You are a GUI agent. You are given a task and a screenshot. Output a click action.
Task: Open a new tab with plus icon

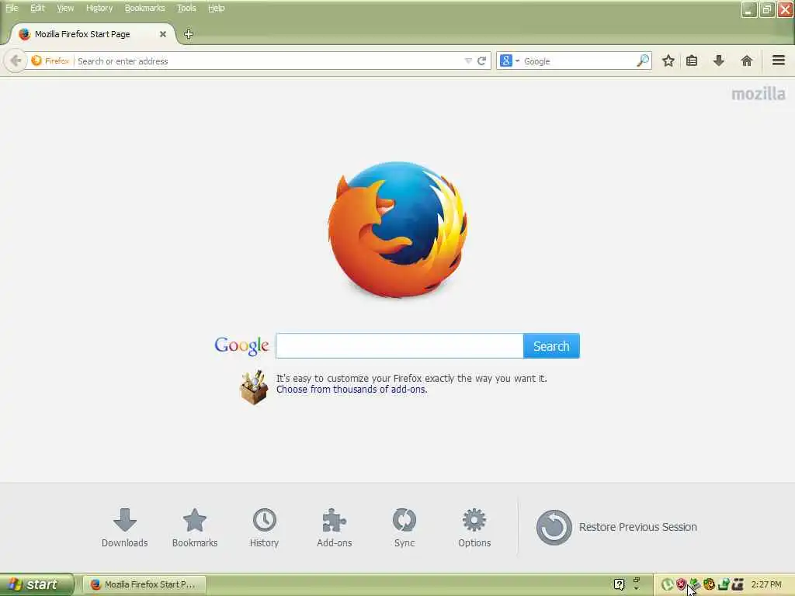[189, 34]
